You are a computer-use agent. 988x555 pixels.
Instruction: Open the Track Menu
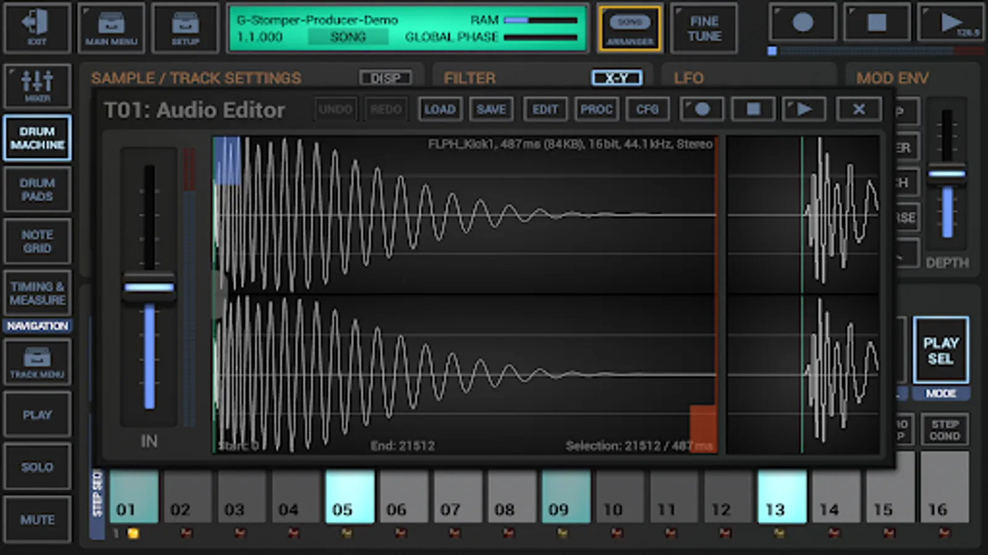(38, 362)
